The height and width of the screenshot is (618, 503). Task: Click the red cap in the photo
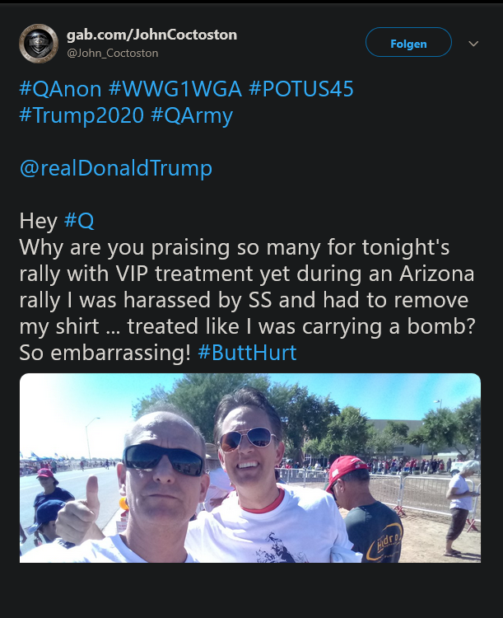click(x=345, y=469)
